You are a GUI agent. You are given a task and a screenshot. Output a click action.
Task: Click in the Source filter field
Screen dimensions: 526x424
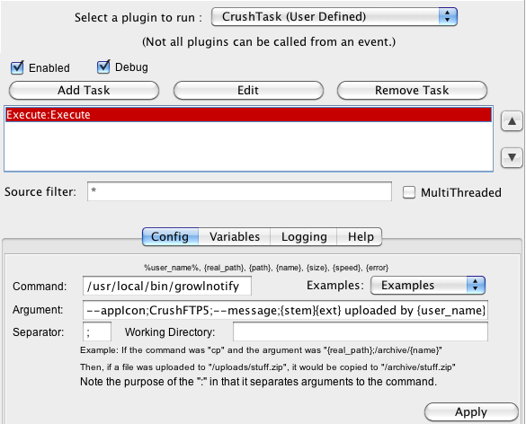pos(239,191)
